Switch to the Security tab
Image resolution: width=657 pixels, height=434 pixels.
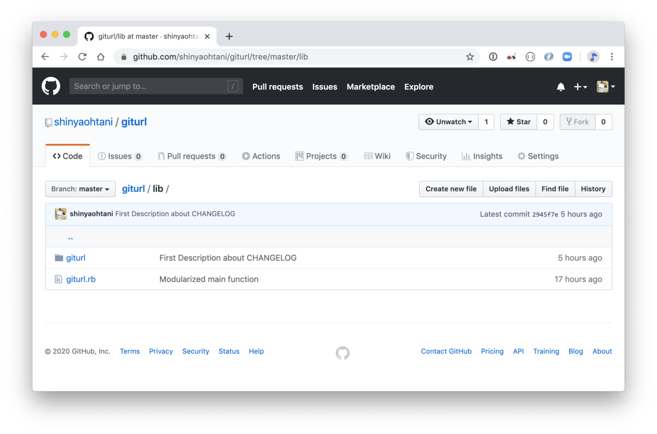[426, 156]
